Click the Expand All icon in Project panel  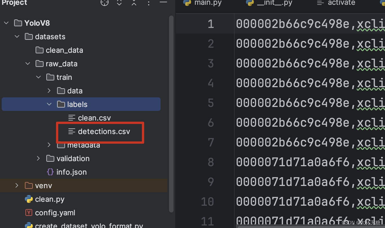(119, 3)
